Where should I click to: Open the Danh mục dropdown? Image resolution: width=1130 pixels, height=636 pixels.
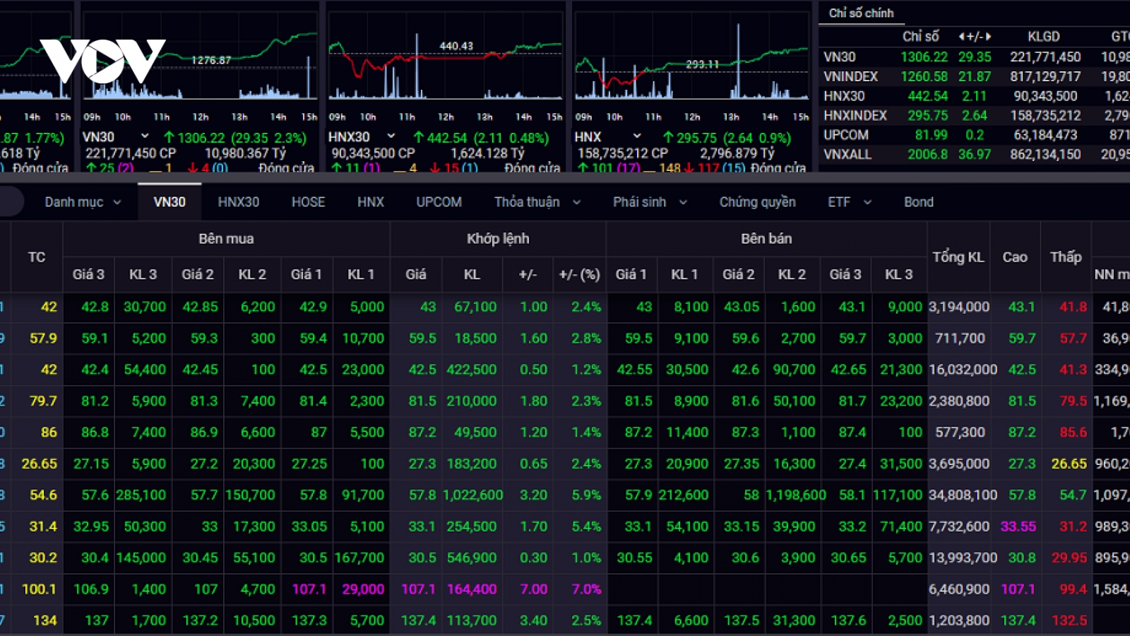[x=83, y=202]
